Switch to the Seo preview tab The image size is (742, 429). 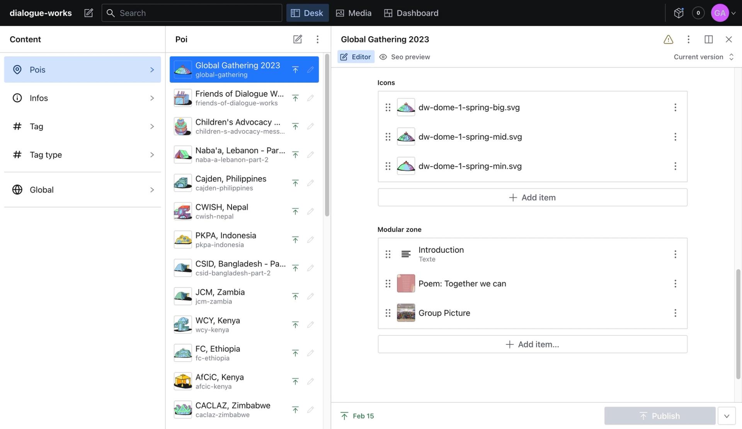405,57
